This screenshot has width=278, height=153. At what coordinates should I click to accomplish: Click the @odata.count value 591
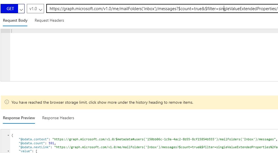click(51, 143)
